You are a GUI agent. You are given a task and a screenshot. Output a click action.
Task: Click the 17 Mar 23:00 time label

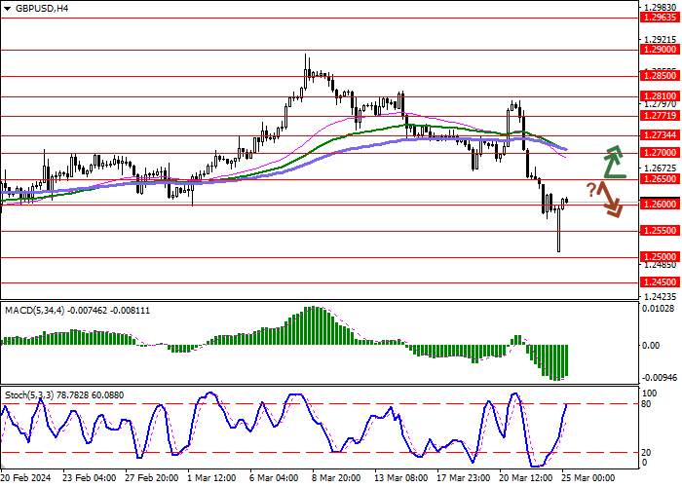465,478
